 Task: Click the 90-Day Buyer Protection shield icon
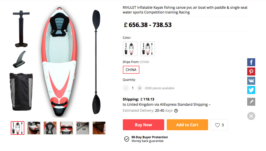(x=127, y=139)
